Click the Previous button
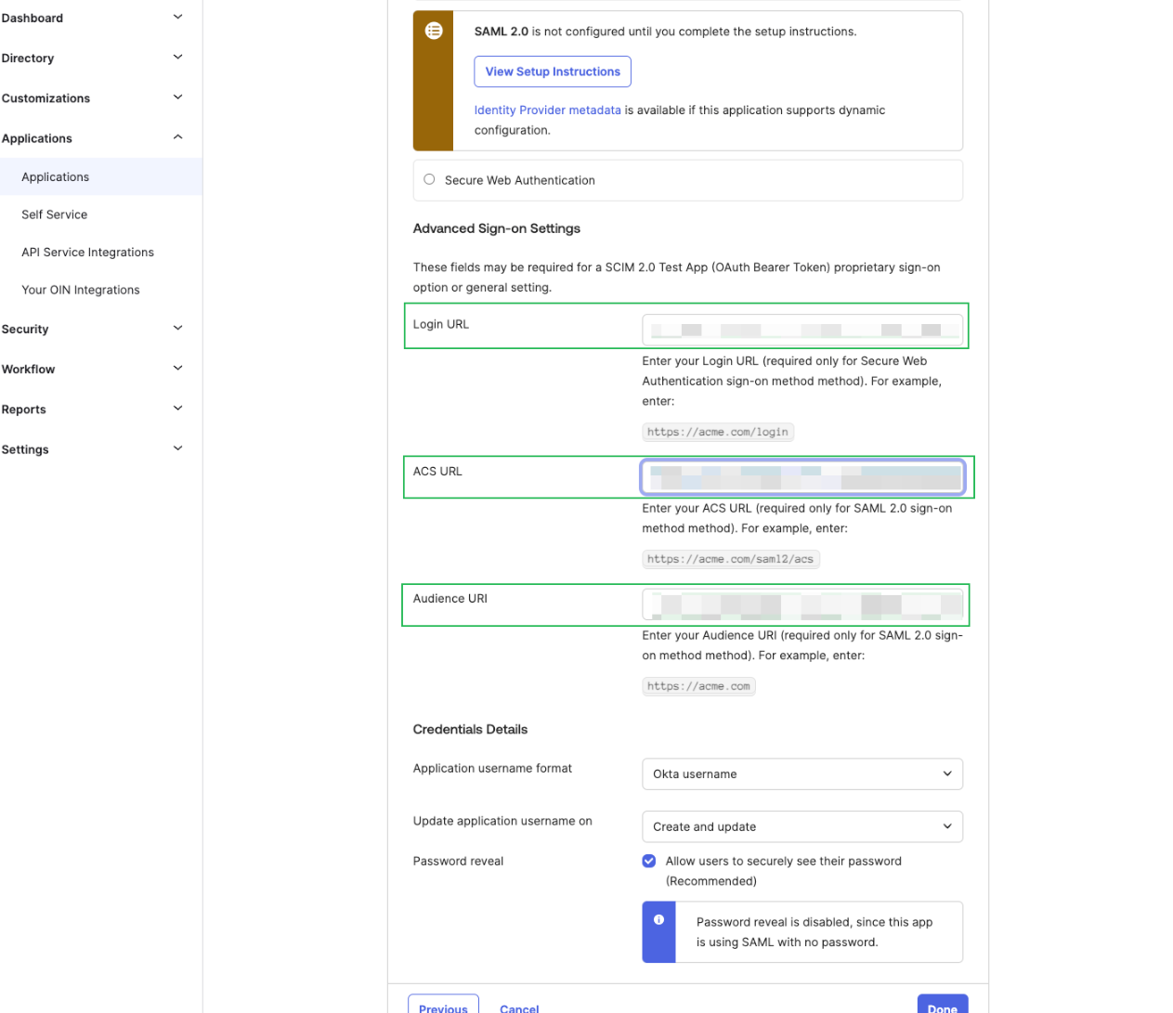Screen dimensions: 1173x1013 click(443, 1008)
